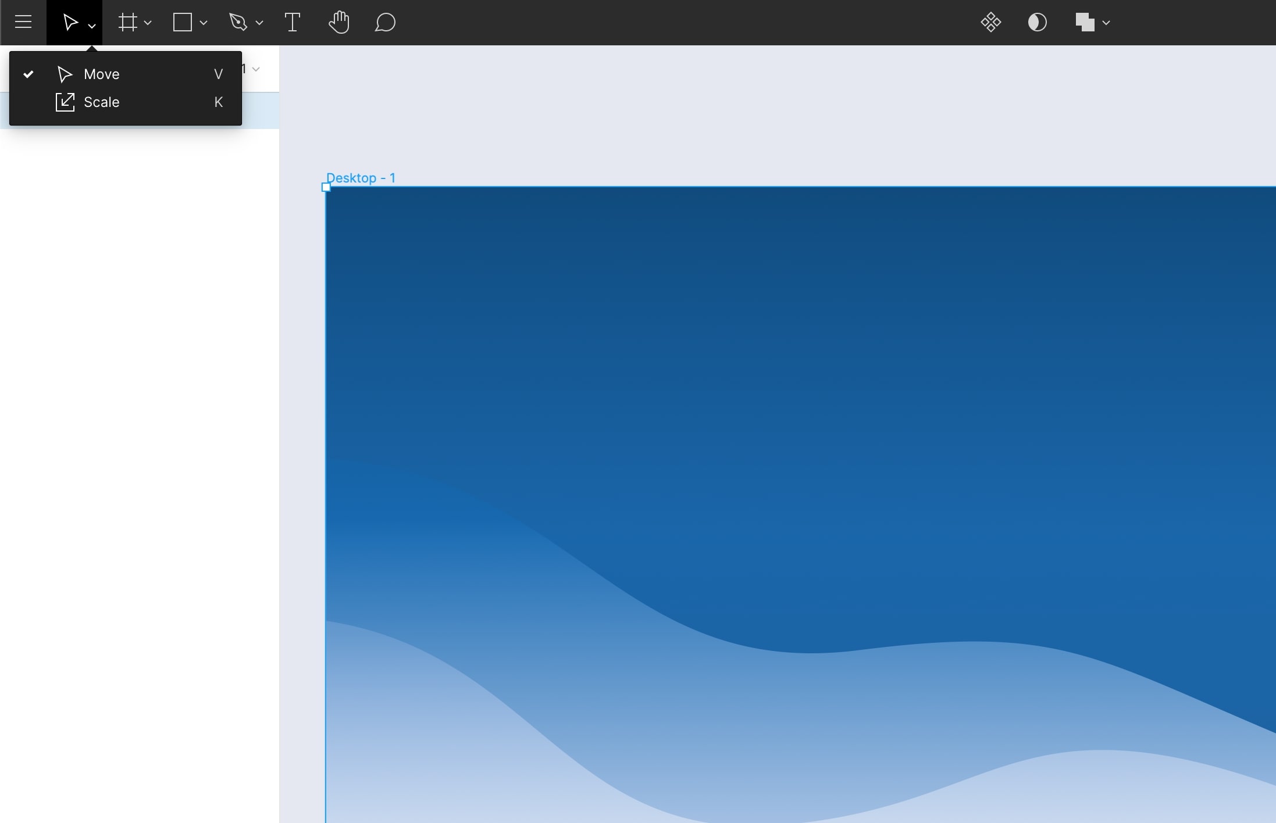Select the Text tool
Viewport: 1276px width, 823px height.
292,22
